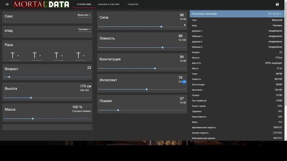Click the Ловкость row value 98/100

[278, 79]
